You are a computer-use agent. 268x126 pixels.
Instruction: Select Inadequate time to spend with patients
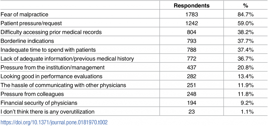click(x=48, y=50)
